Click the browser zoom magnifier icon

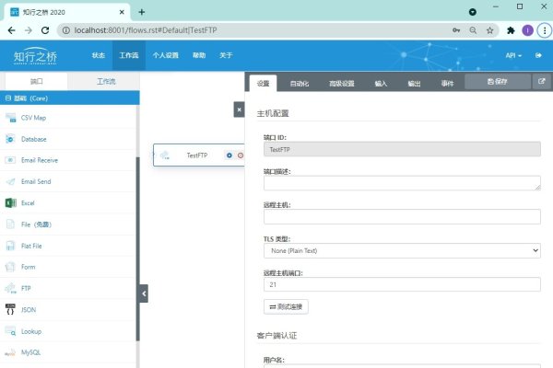[473, 30]
